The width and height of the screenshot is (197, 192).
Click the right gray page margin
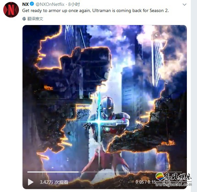(194, 96)
